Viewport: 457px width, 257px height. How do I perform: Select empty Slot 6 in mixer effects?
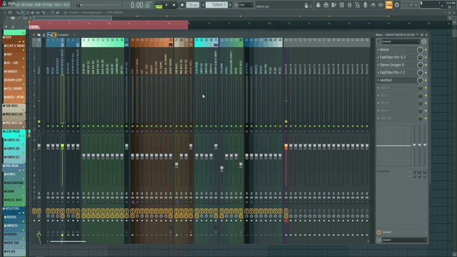(396, 88)
